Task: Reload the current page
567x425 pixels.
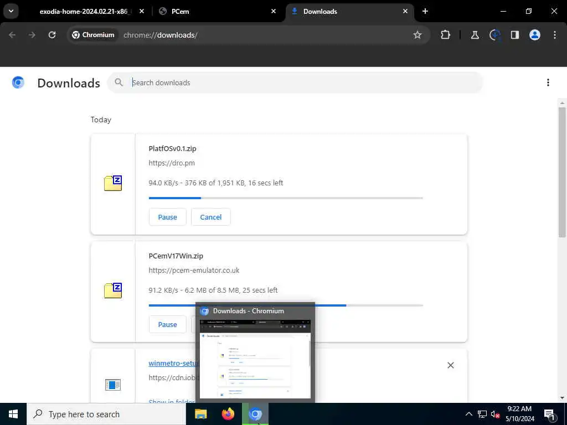Action: pos(52,35)
